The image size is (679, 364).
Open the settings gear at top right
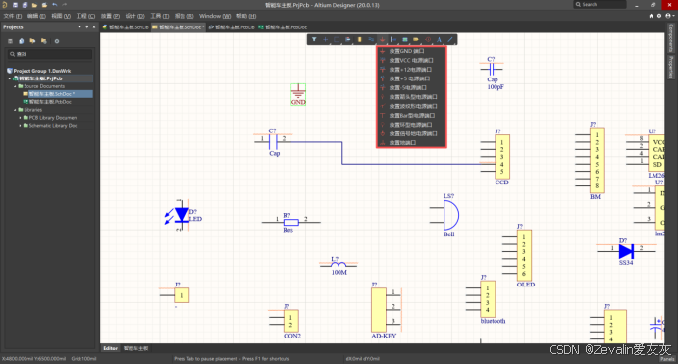(x=659, y=16)
